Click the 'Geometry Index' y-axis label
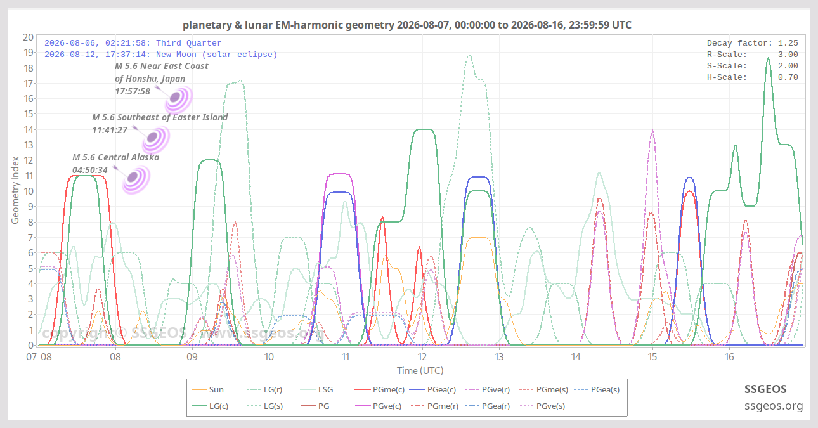 pyautogui.click(x=15, y=191)
